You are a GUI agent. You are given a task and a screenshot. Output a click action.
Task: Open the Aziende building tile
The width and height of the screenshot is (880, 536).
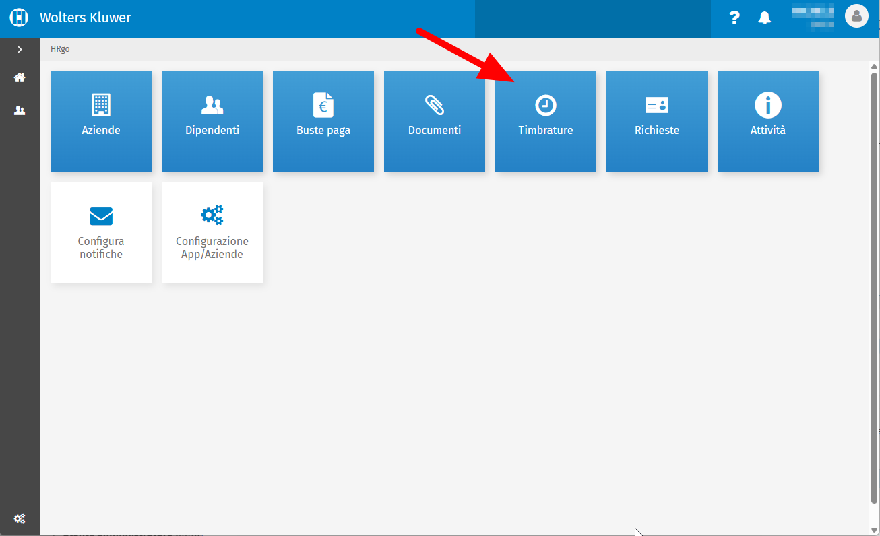[101, 122]
